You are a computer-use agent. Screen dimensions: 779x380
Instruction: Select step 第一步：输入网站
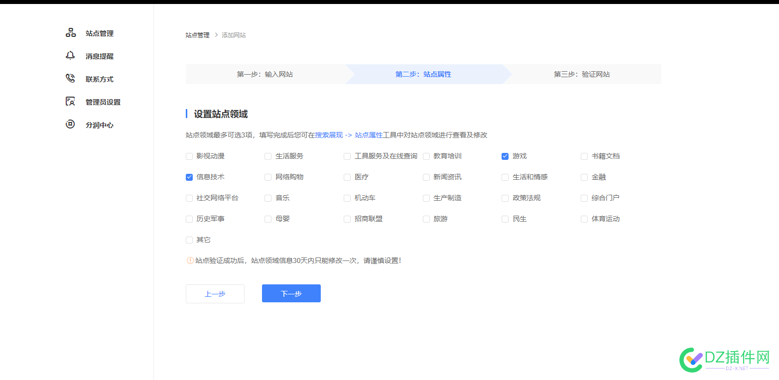[x=265, y=74]
